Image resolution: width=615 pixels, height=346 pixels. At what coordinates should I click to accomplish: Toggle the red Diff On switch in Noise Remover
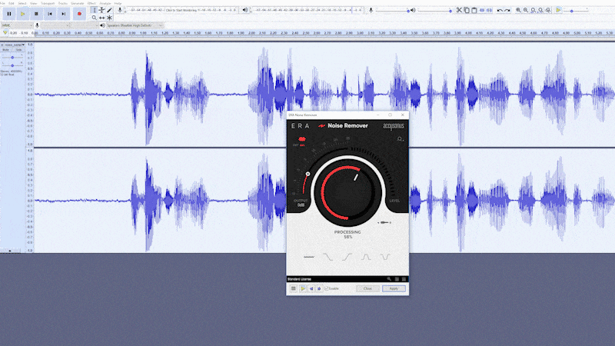pyautogui.click(x=301, y=139)
